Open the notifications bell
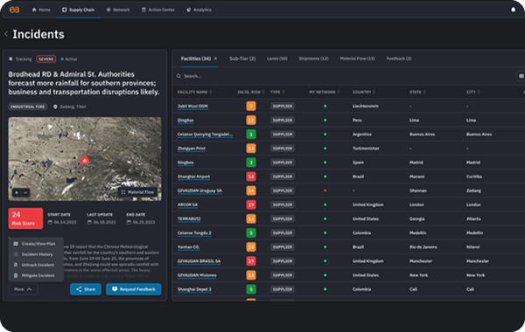The height and width of the screenshot is (332, 525). 513,10
